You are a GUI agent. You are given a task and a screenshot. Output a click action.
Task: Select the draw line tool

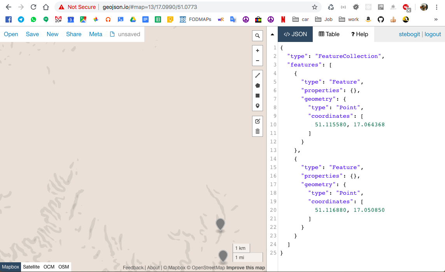(257, 75)
